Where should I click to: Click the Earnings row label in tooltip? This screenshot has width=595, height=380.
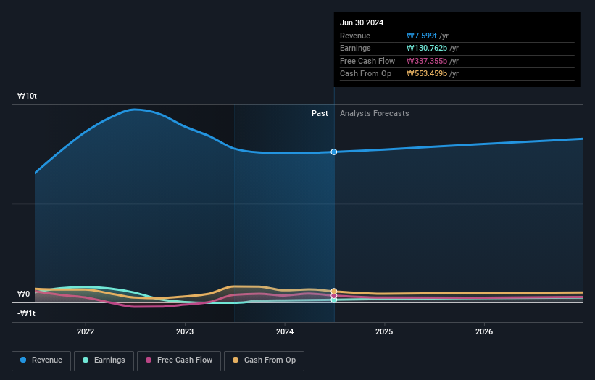click(x=355, y=48)
